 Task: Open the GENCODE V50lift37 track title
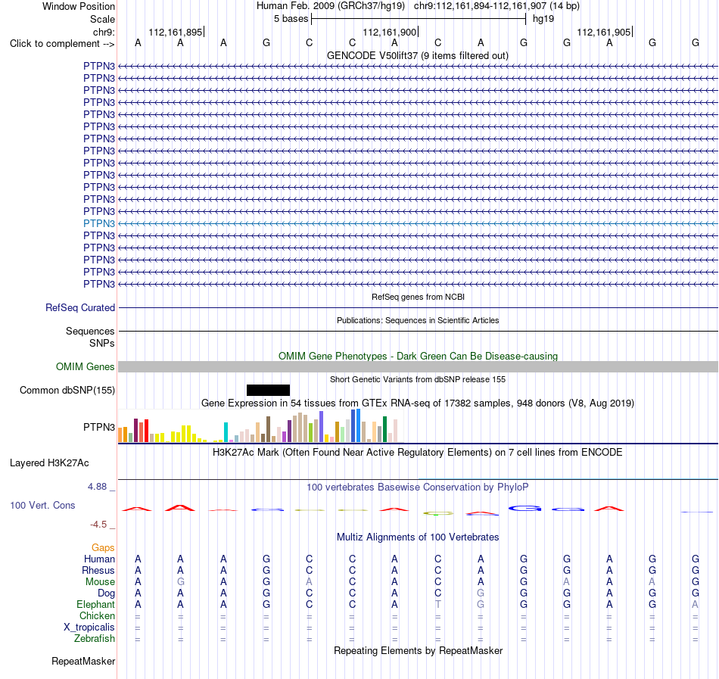pyautogui.click(x=417, y=55)
